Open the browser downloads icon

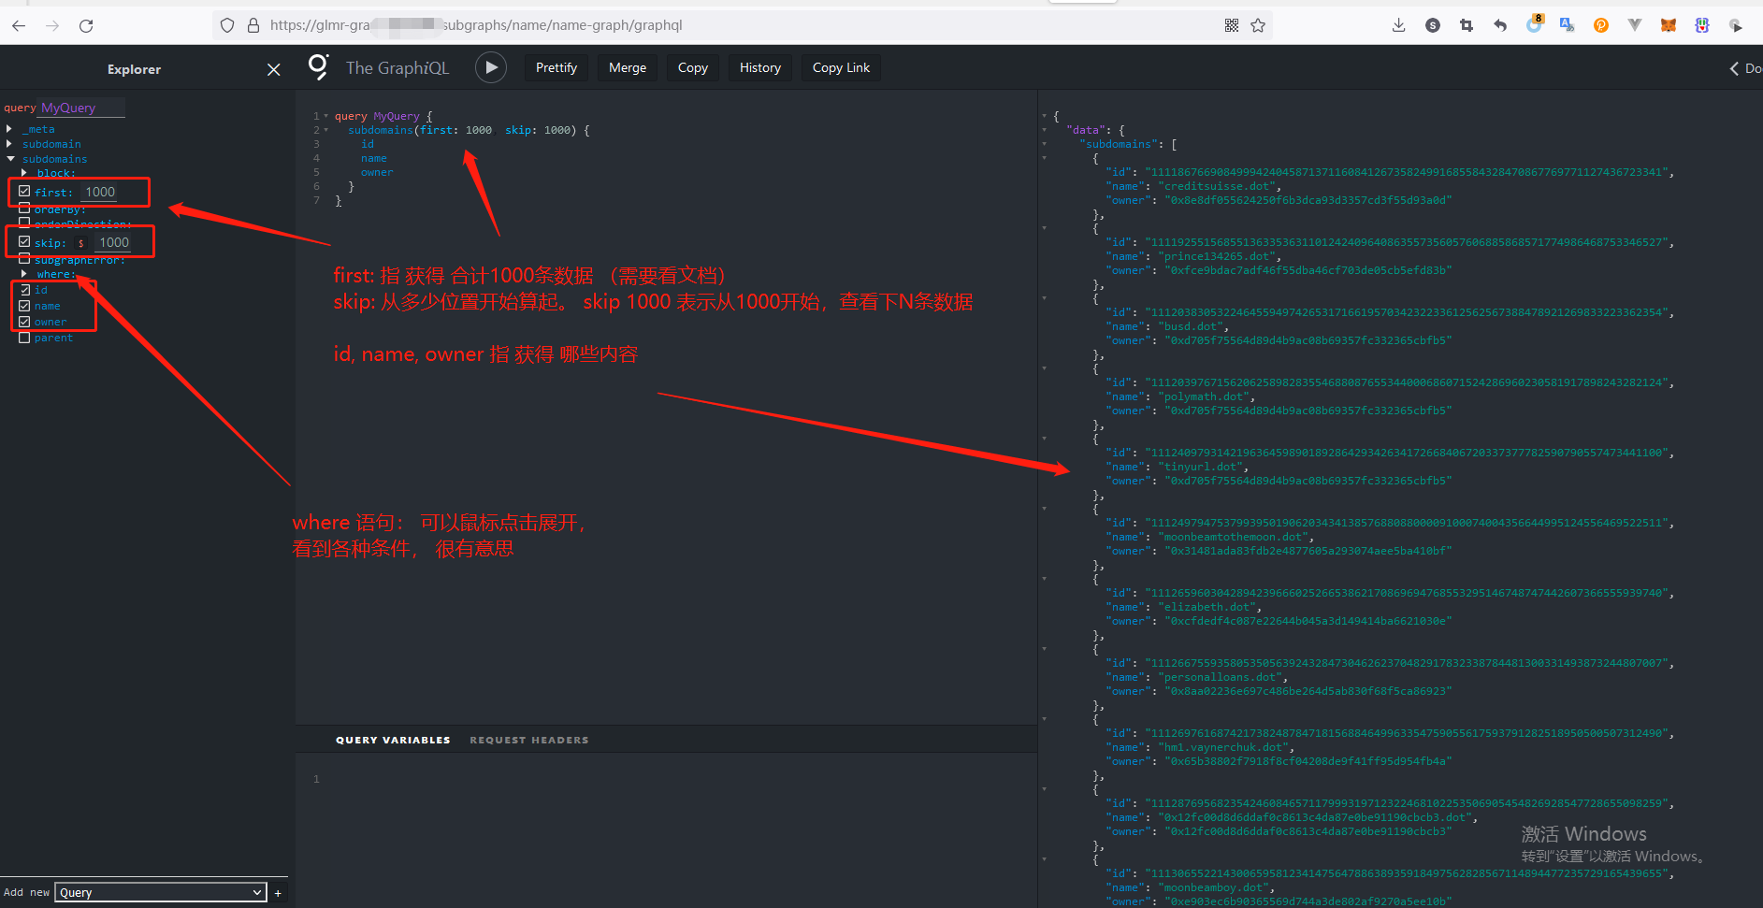click(1398, 25)
